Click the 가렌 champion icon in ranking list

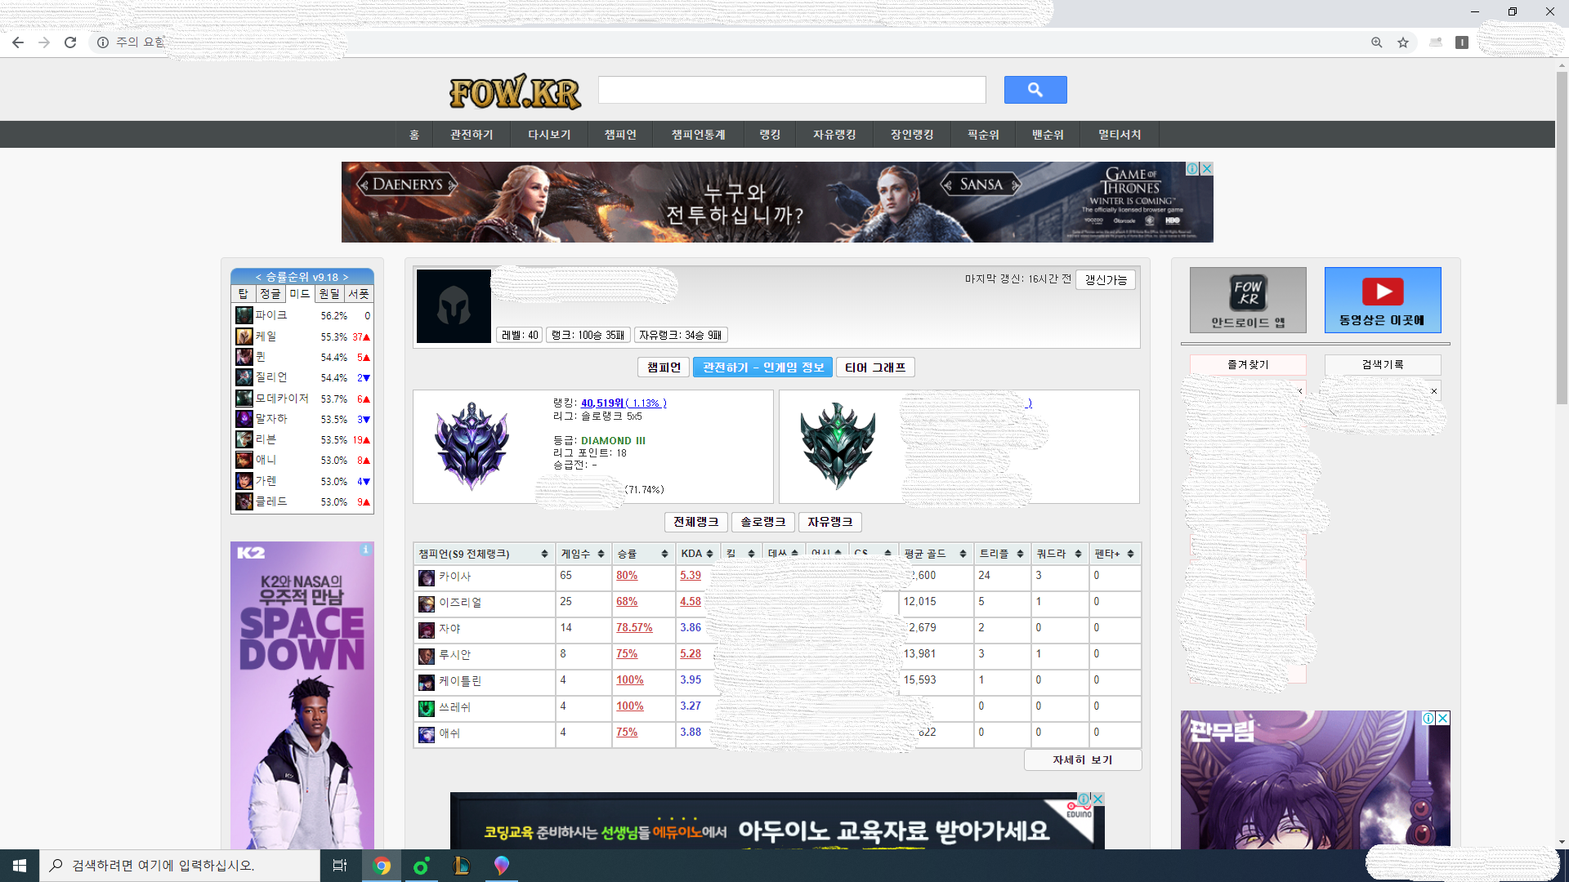click(x=244, y=481)
